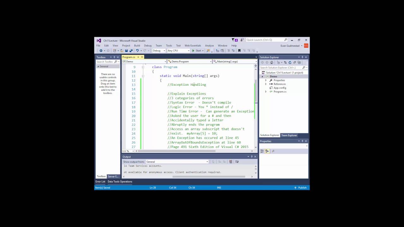
Task: Collapse the General group in Toolbox
Action: [x=98, y=67]
